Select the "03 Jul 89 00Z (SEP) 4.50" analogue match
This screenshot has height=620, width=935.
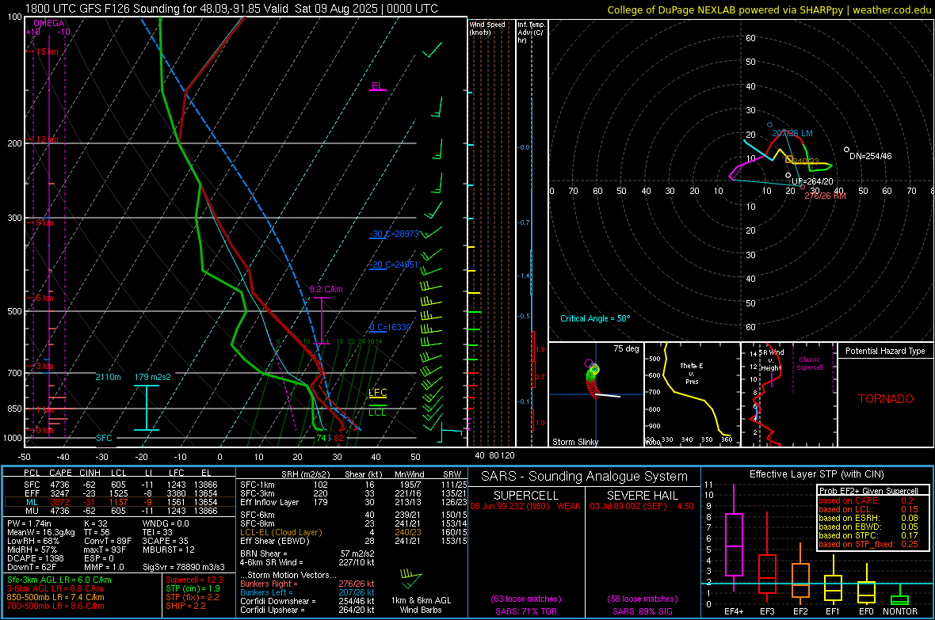coord(642,506)
